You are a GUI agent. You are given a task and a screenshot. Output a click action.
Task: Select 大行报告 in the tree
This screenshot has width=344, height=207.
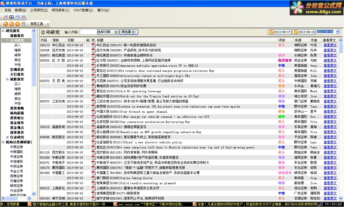point(17,74)
